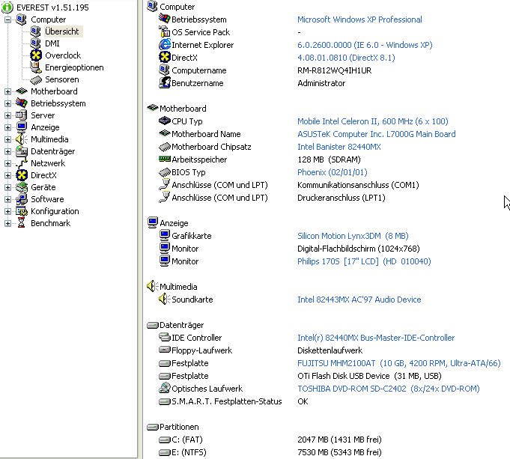This screenshot has width=510, height=459.
Task: Open the TOSHIBA DVD-ROM SD-C2402 link
Action: (389, 389)
